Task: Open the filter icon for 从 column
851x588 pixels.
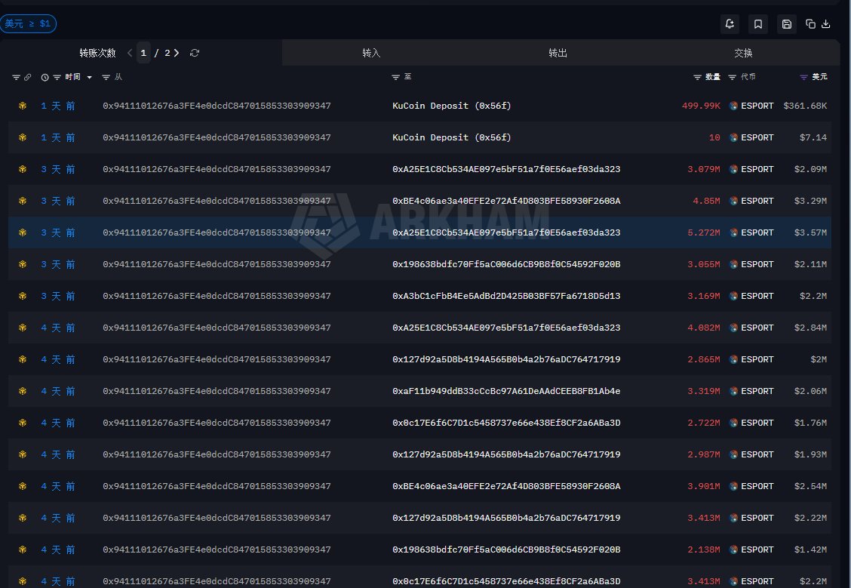Action: [106, 77]
